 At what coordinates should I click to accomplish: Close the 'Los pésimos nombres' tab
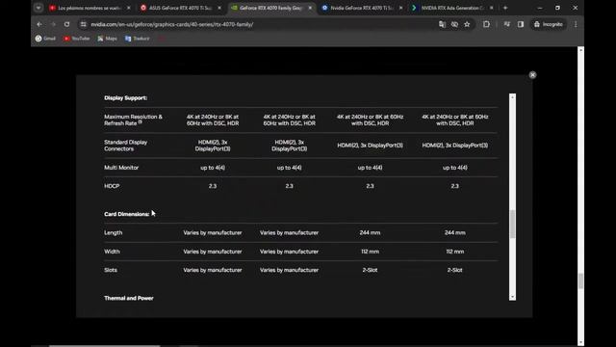coord(128,8)
